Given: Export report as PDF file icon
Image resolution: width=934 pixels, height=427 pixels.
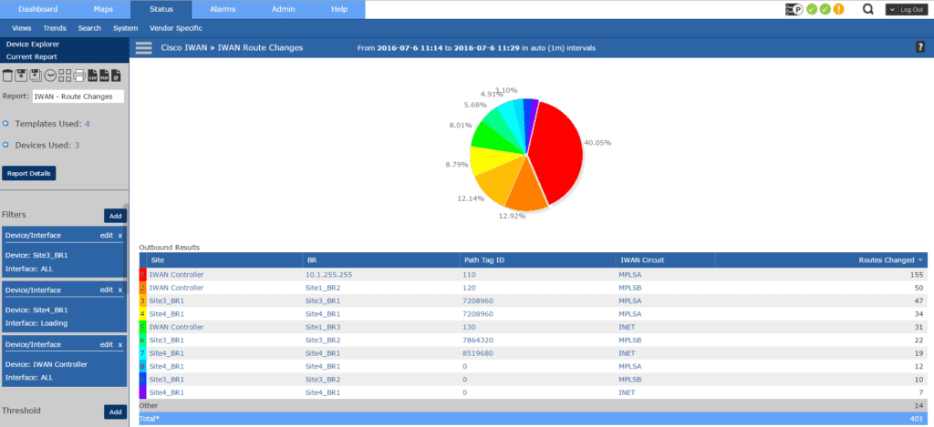Looking at the screenshot, I should point(104,76).
